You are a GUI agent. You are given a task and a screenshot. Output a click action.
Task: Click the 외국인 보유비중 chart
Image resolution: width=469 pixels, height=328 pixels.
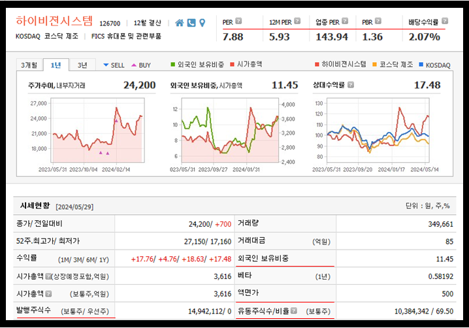pos(230,130)
